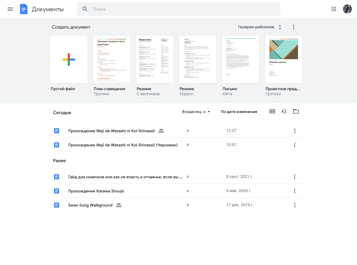Open the A-Z sort options
357x265 pixels.
284,112
